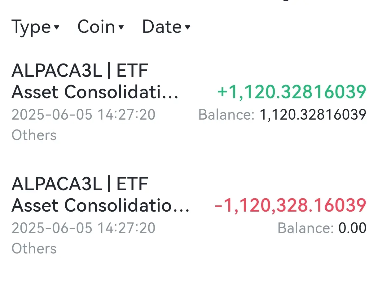
Task: Click the second transaction's 2025-06-05 timestamp
Action: click(83, 228)
